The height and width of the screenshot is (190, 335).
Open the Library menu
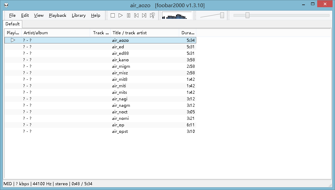tap(79, 15)
